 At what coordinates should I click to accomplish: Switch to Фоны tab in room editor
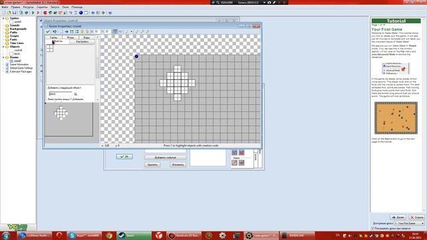click(70, 37)
